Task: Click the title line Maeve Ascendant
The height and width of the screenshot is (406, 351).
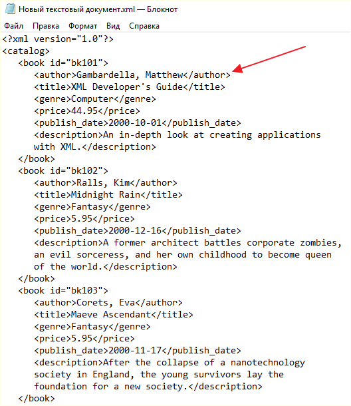Action: (114, 315)
